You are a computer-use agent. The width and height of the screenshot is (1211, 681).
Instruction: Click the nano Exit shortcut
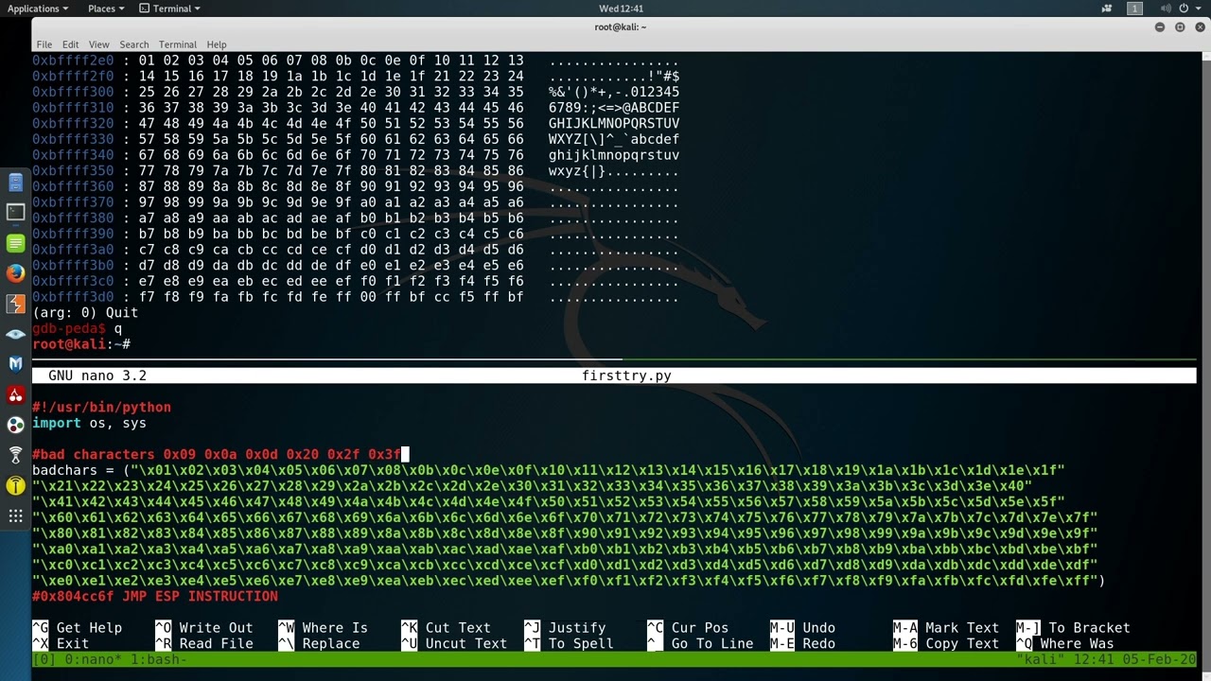click(61, 644)
